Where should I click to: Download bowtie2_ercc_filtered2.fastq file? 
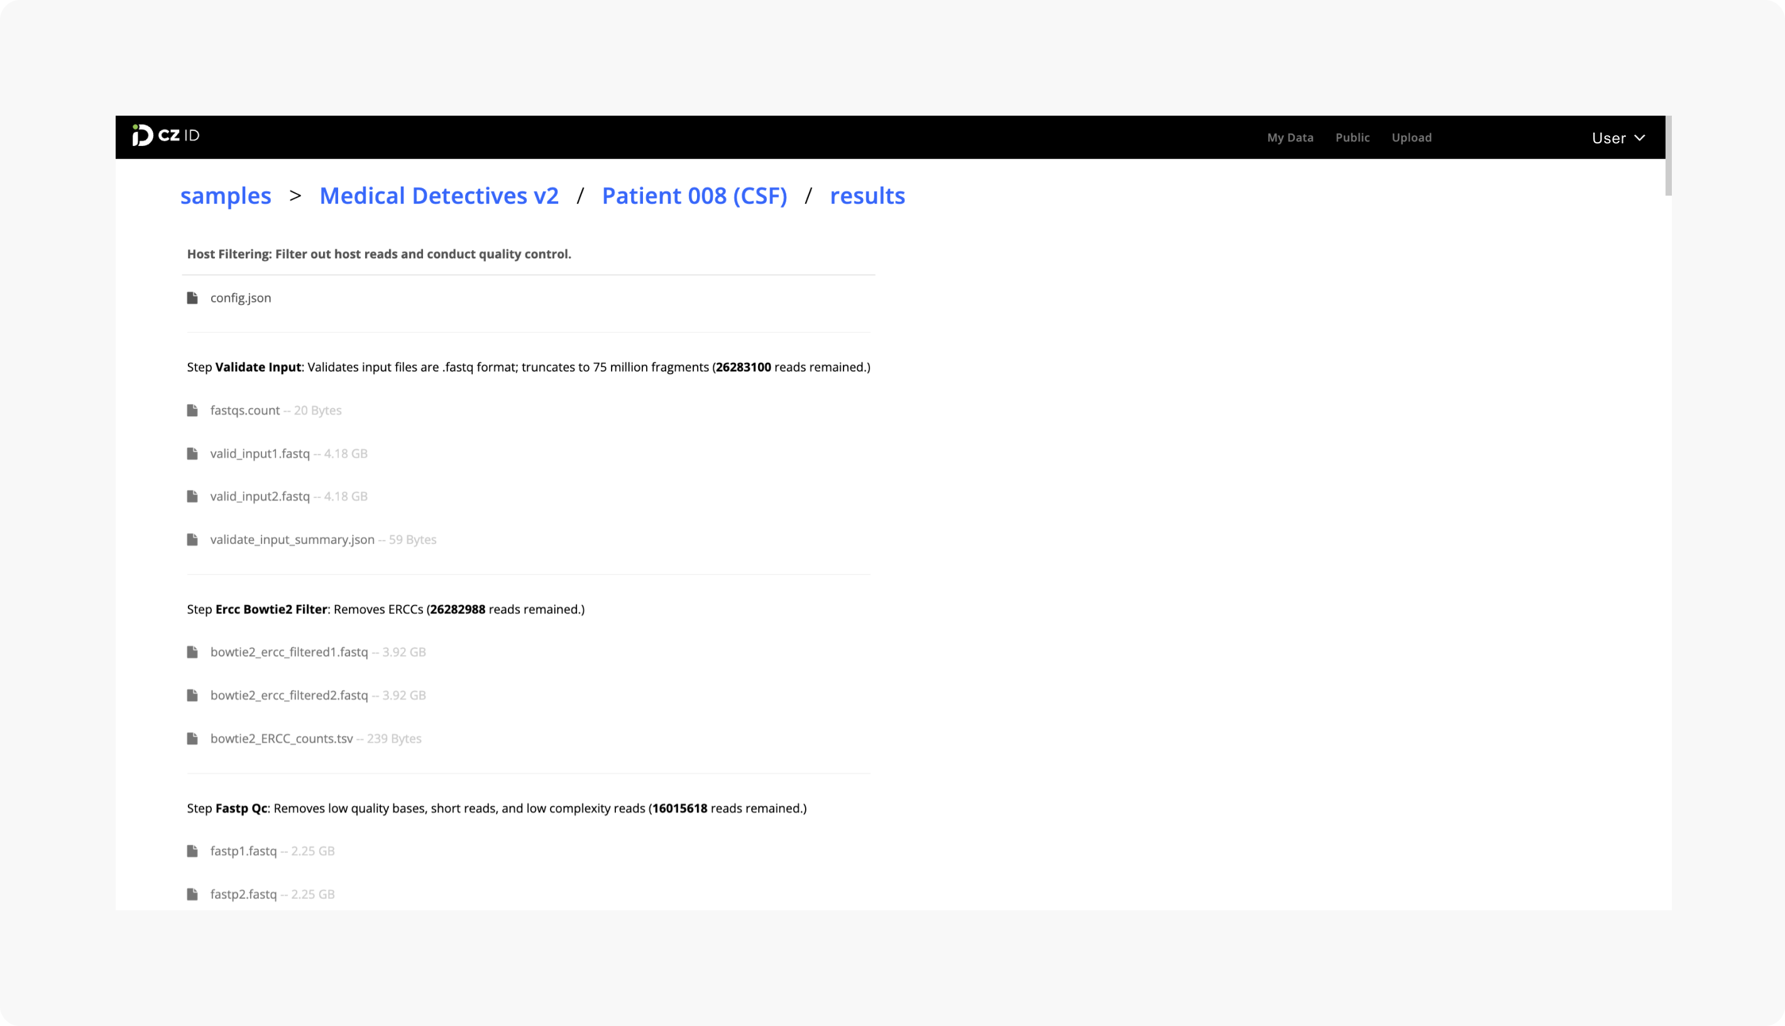coord(289,695)
